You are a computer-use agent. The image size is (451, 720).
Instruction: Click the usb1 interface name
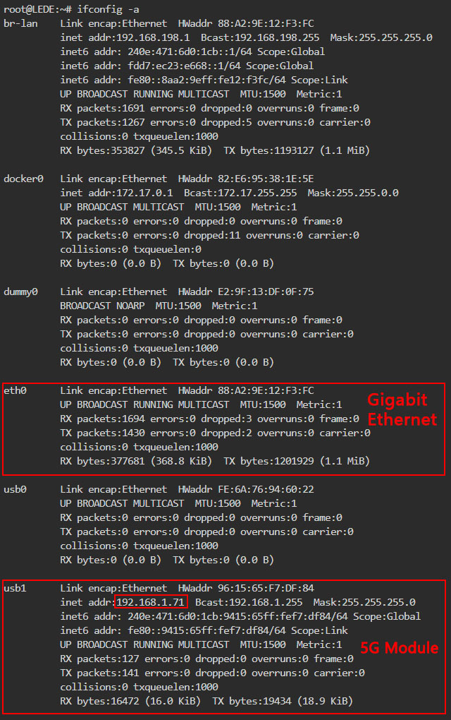pos(15,588)
